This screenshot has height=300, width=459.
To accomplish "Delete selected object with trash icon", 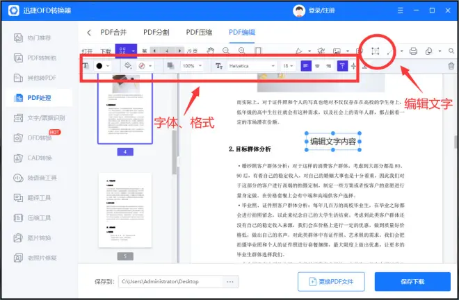I will point(451,66).
